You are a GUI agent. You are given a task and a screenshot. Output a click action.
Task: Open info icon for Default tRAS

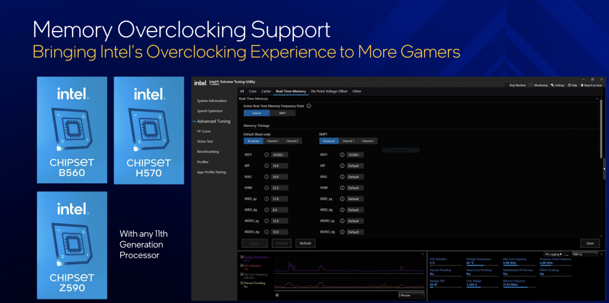click(266, 177)
